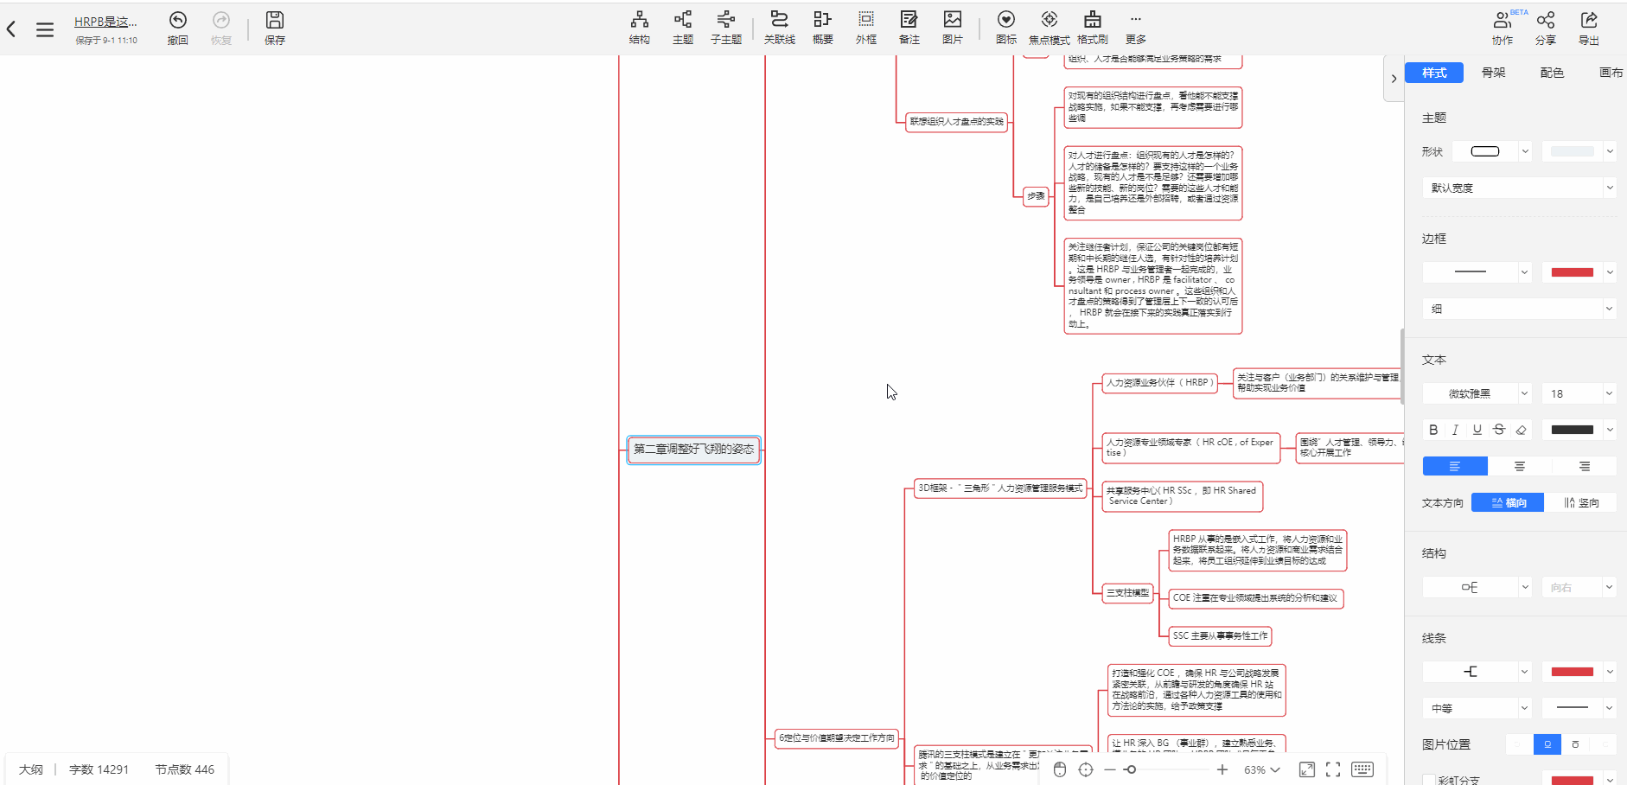Open the 图标 icon picker
The image size is (1627, 785).
click(x=1006, y=28)
